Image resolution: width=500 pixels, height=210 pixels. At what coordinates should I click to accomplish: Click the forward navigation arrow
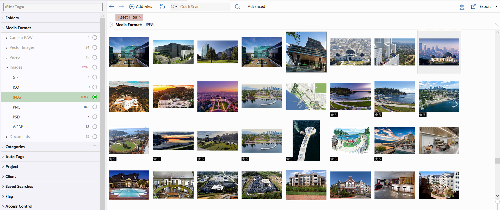(x=121, y=7)
